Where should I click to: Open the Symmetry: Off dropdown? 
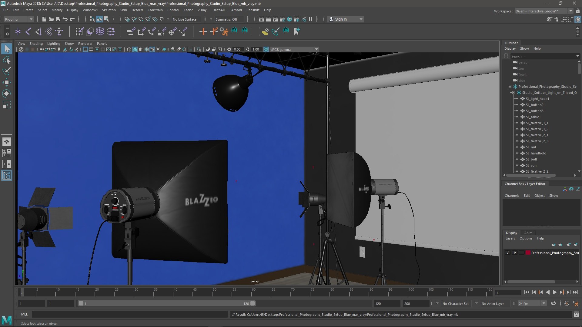click(x=229, y=19)
